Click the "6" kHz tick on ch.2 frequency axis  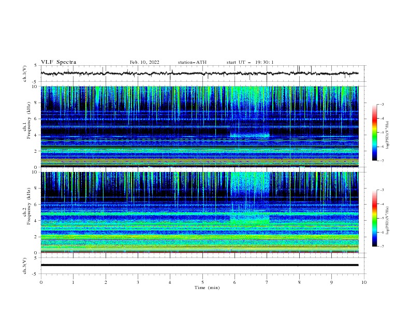click(x=36, y=204)
